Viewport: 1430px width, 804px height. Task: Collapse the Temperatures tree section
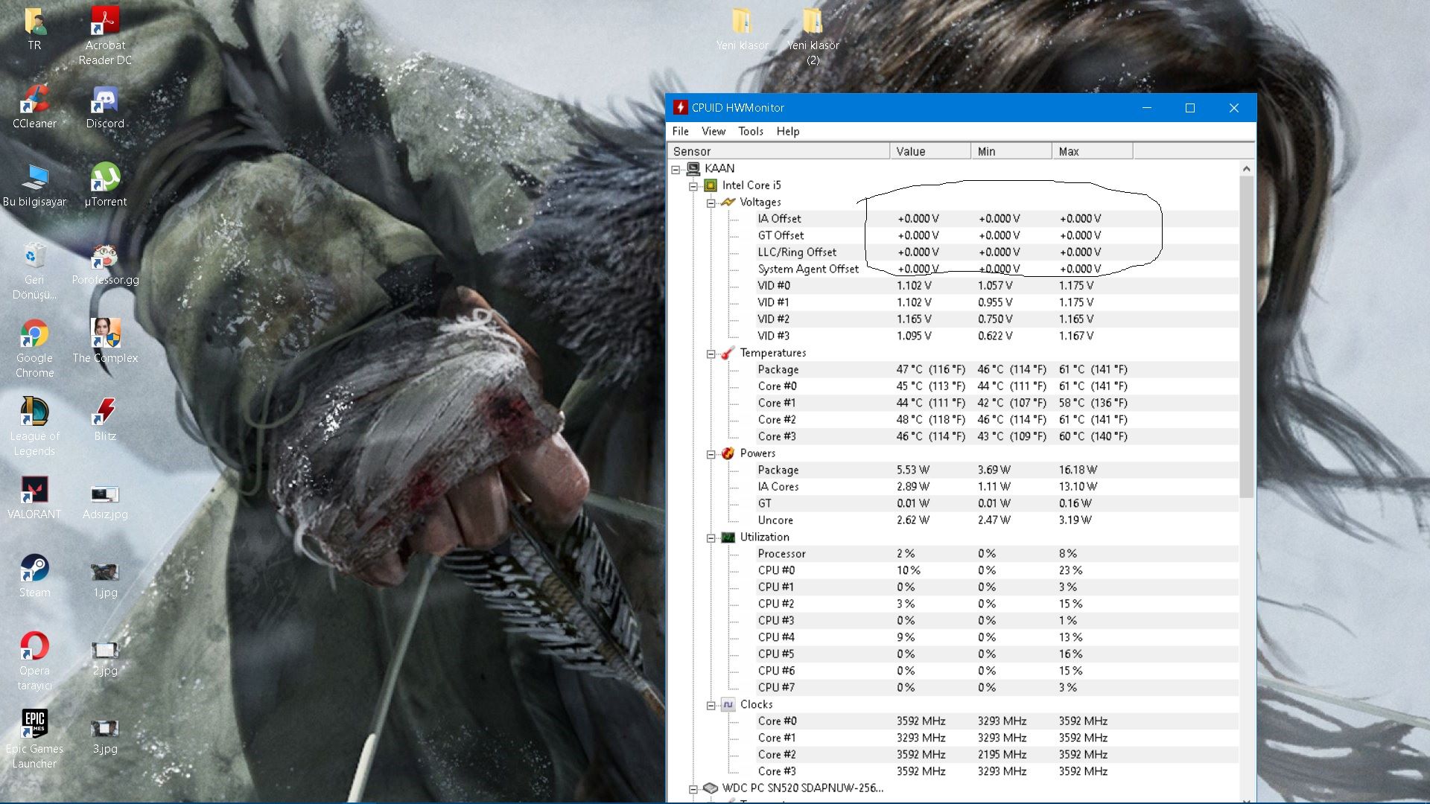pos(711,354)
